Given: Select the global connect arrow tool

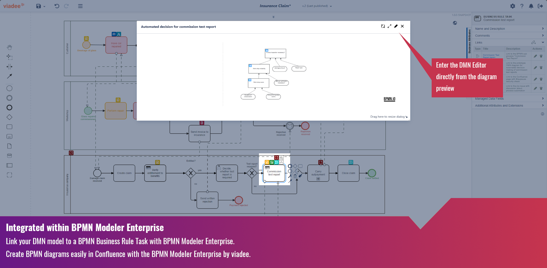Looking at the screenshot, I should pos(10,76).
